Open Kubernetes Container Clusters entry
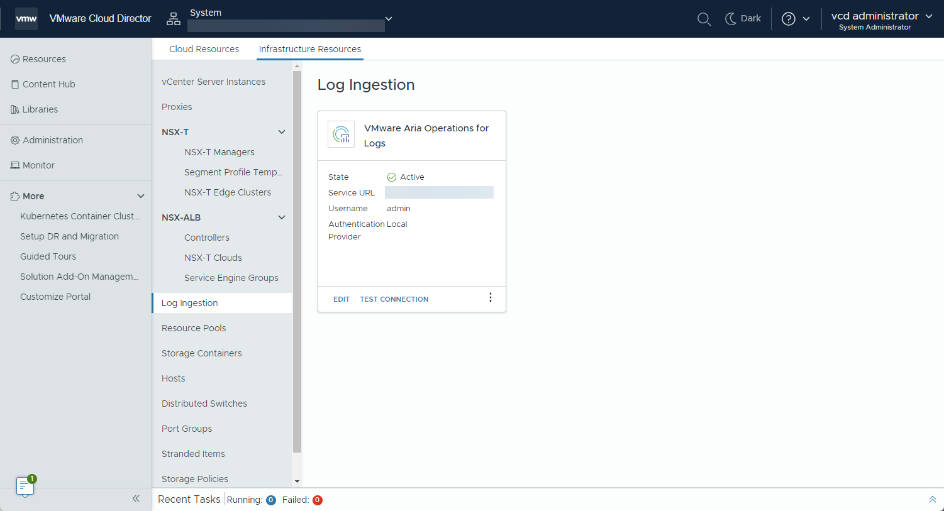Image resolution: width=944 pixels, height=511 pixels. tap(80, 216)
